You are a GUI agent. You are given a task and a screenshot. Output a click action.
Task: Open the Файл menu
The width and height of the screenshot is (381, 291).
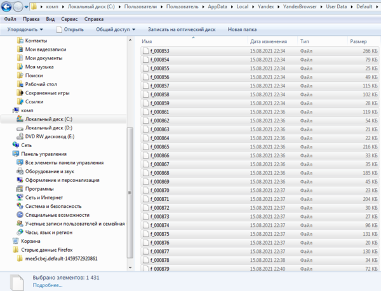click(10, 19)
